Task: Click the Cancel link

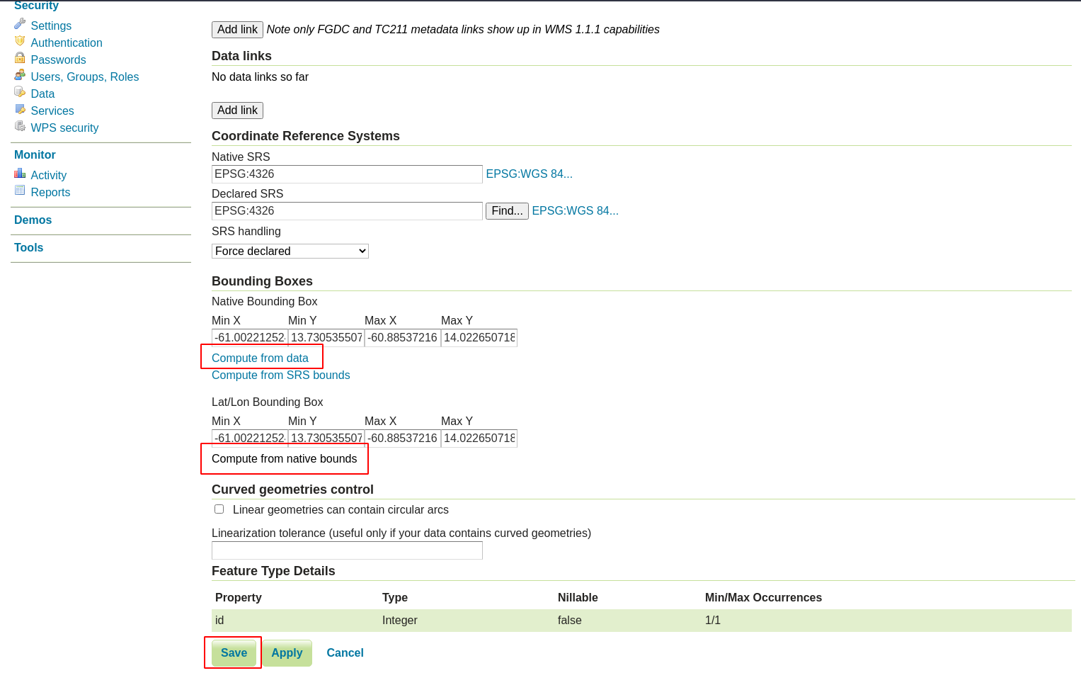Action: (345, 652)
